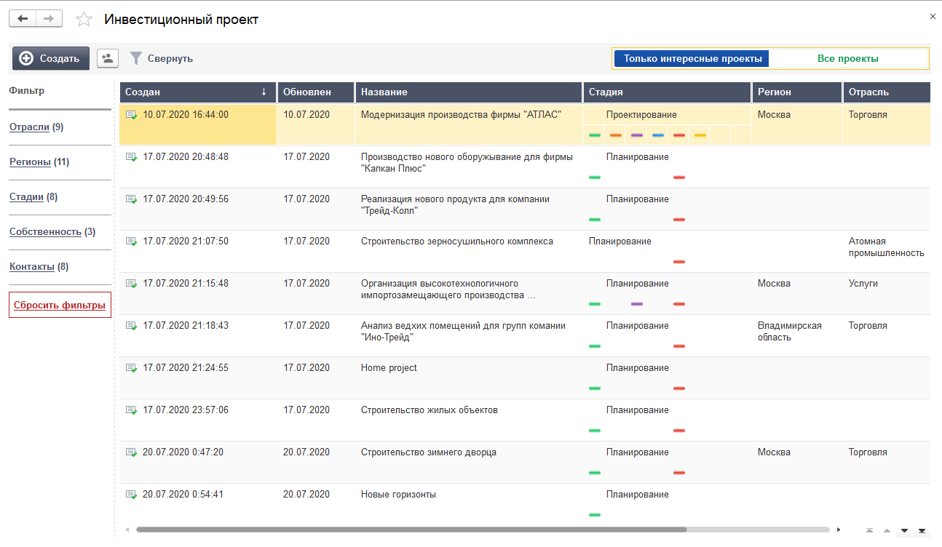Click document icon of the 17.07.2020 20:48:48 row
The width and height of the screenshot is (942, 547).
point(132,157)
